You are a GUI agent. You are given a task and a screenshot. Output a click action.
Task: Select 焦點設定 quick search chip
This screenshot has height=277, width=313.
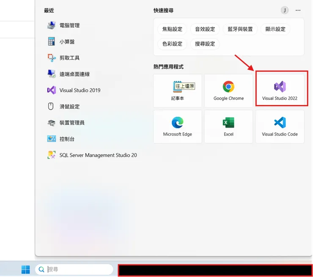click(x=172, y=29)
